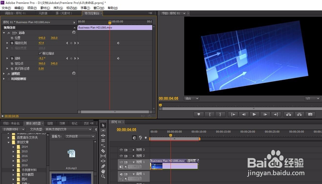Hide 视频 2 track with eye icon

121,156
